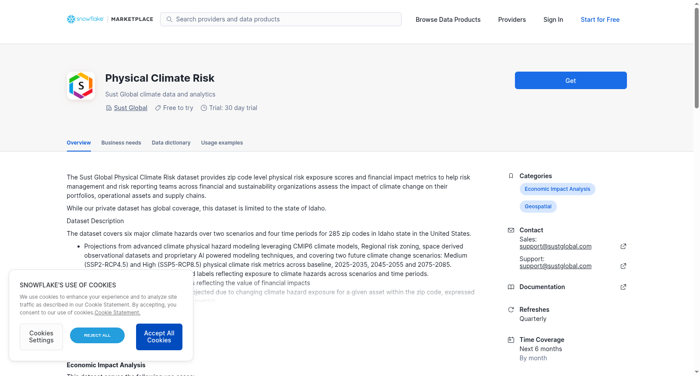700x376 pixels.
Task: Click the Categories bookmark icon
Action: 511,176
